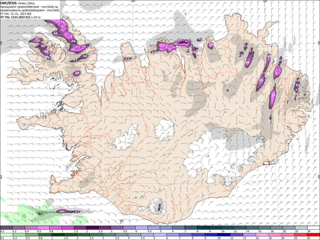Viewport: 320px width, 240px height.
Task: Click the '(+25 h)' forecast offset text
Action: point(36,17)
